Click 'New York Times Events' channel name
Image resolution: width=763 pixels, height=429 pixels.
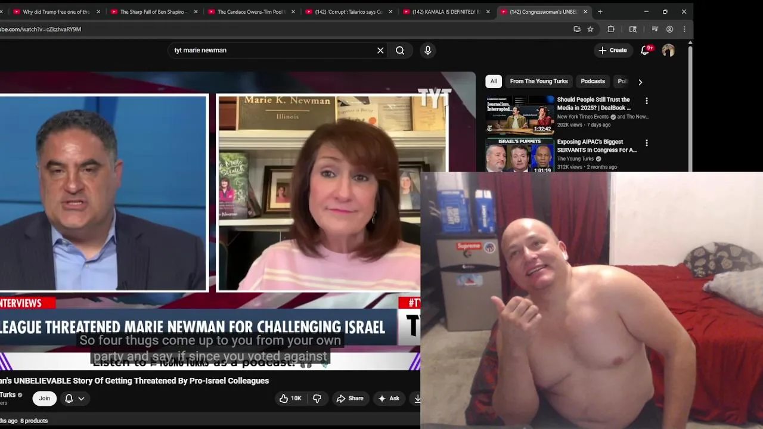click(583, 117)
